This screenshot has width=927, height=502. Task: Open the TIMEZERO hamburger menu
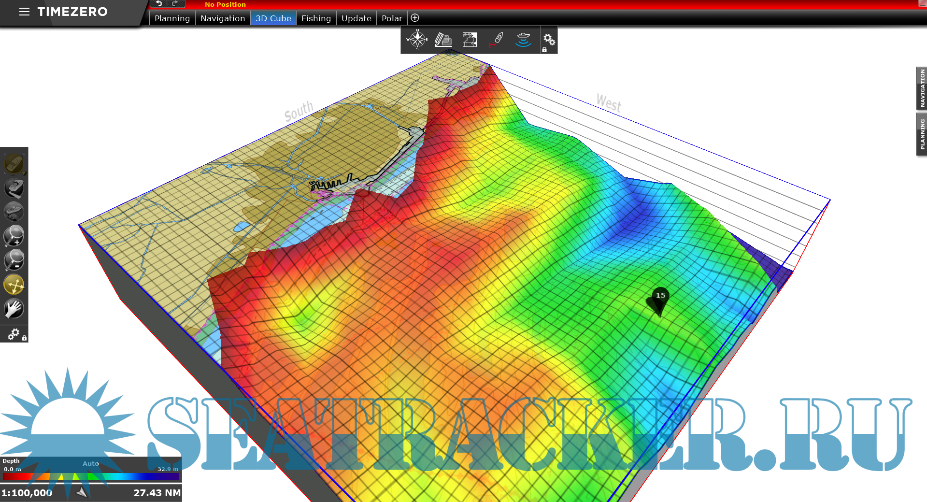(x=24, y=12)
